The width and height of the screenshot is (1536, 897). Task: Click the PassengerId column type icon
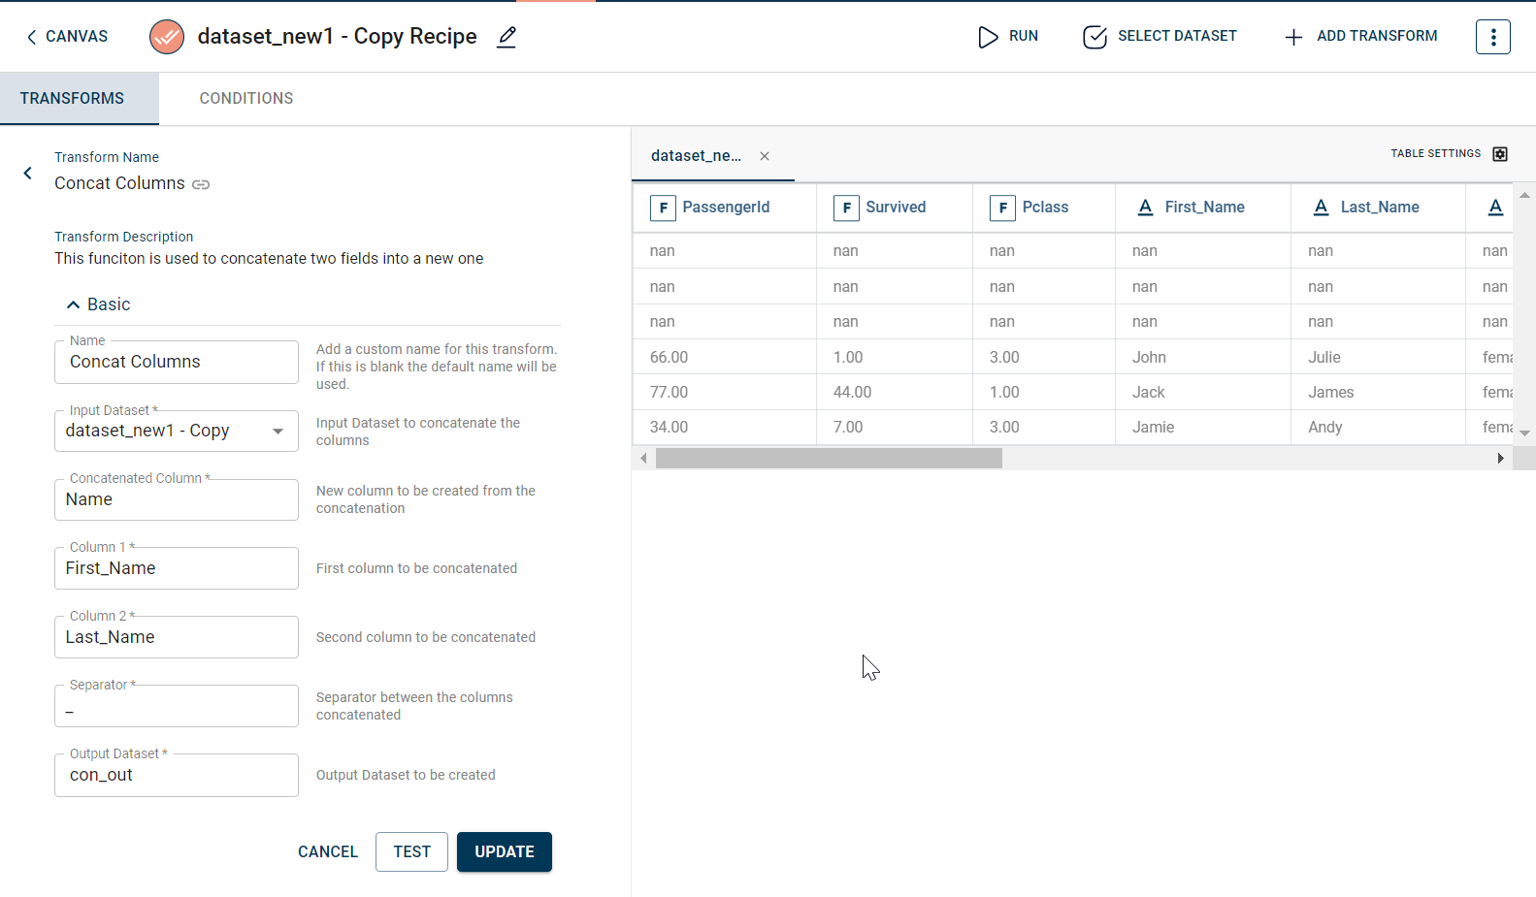coord(663,208)
